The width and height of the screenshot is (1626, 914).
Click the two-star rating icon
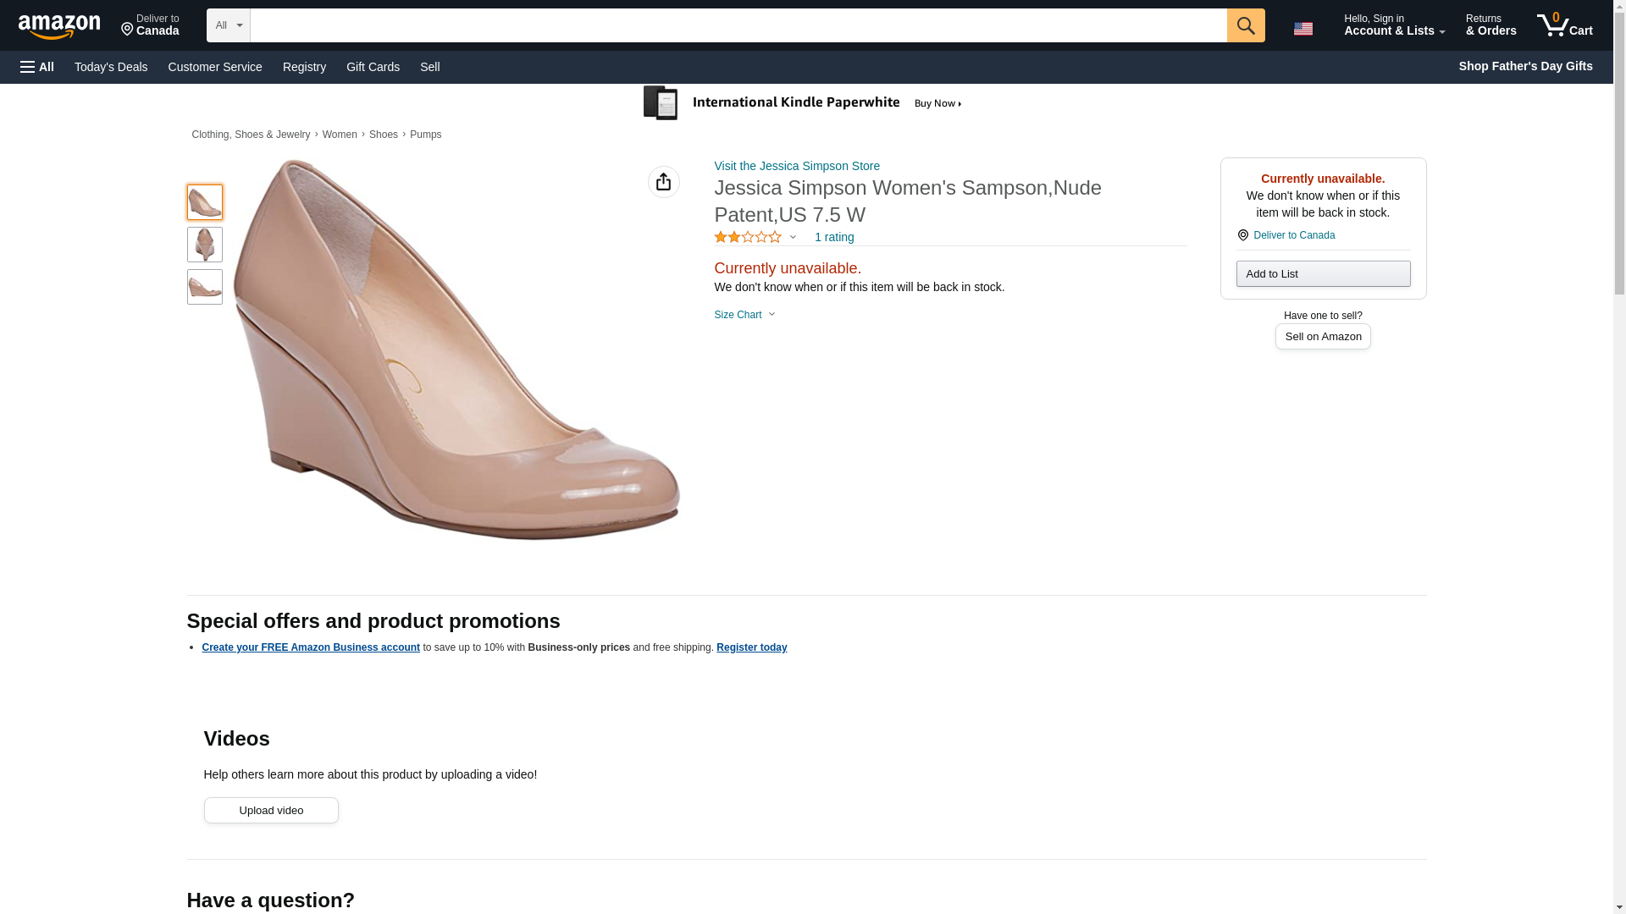(747, 238)
